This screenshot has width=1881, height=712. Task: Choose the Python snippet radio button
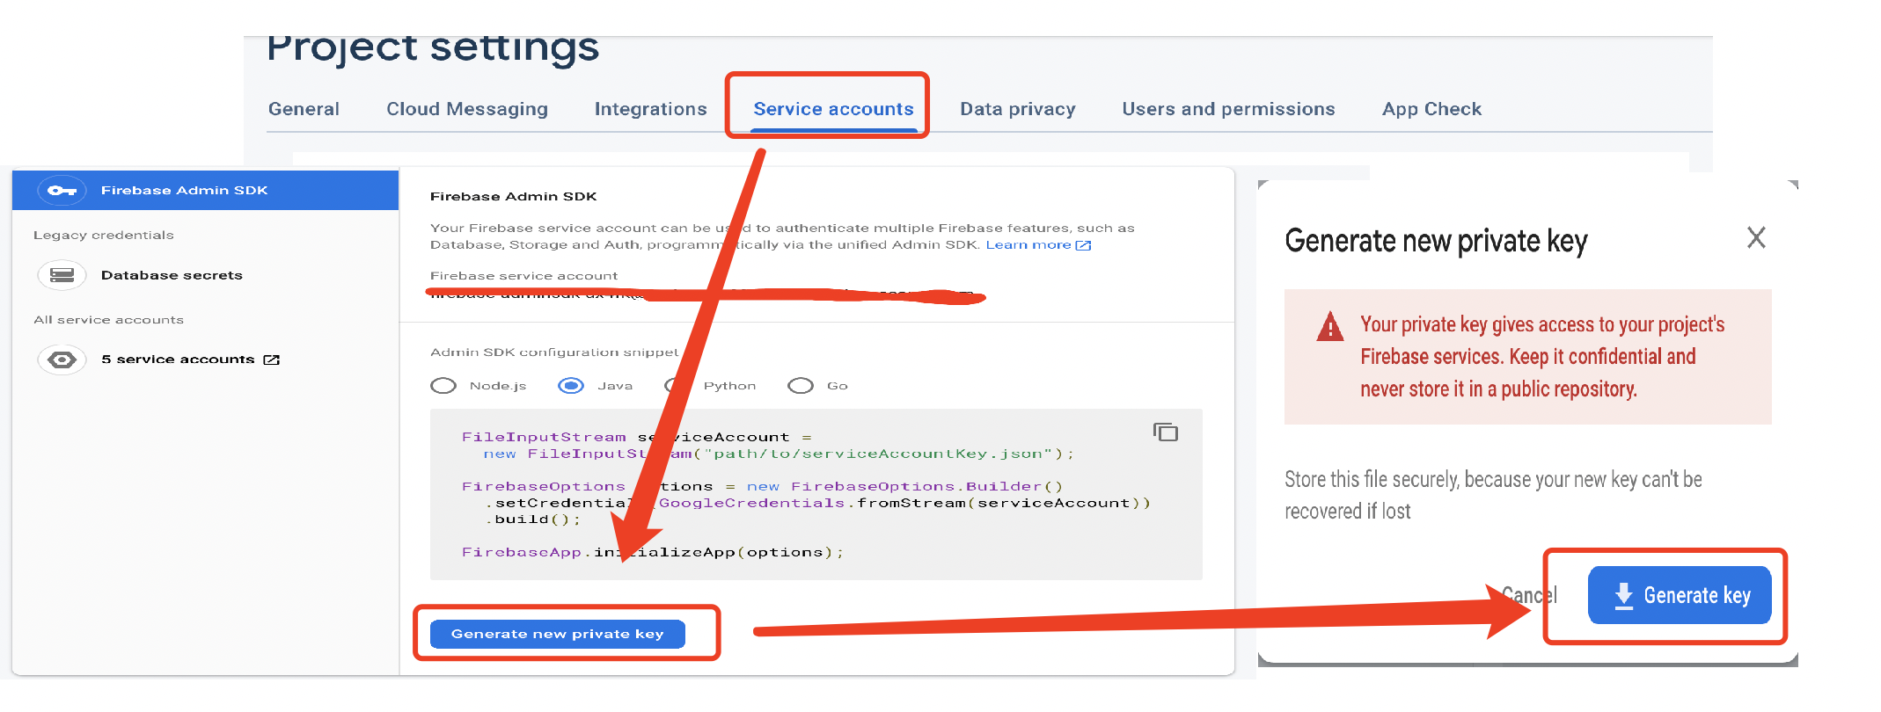[x=677, y=386]
